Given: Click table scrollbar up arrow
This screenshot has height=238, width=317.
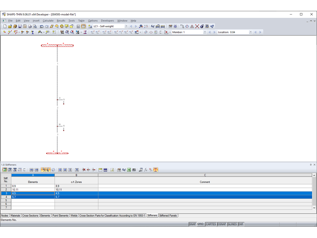Looking at the screenshot, I should pyautogui.click(x=314, y=175).
